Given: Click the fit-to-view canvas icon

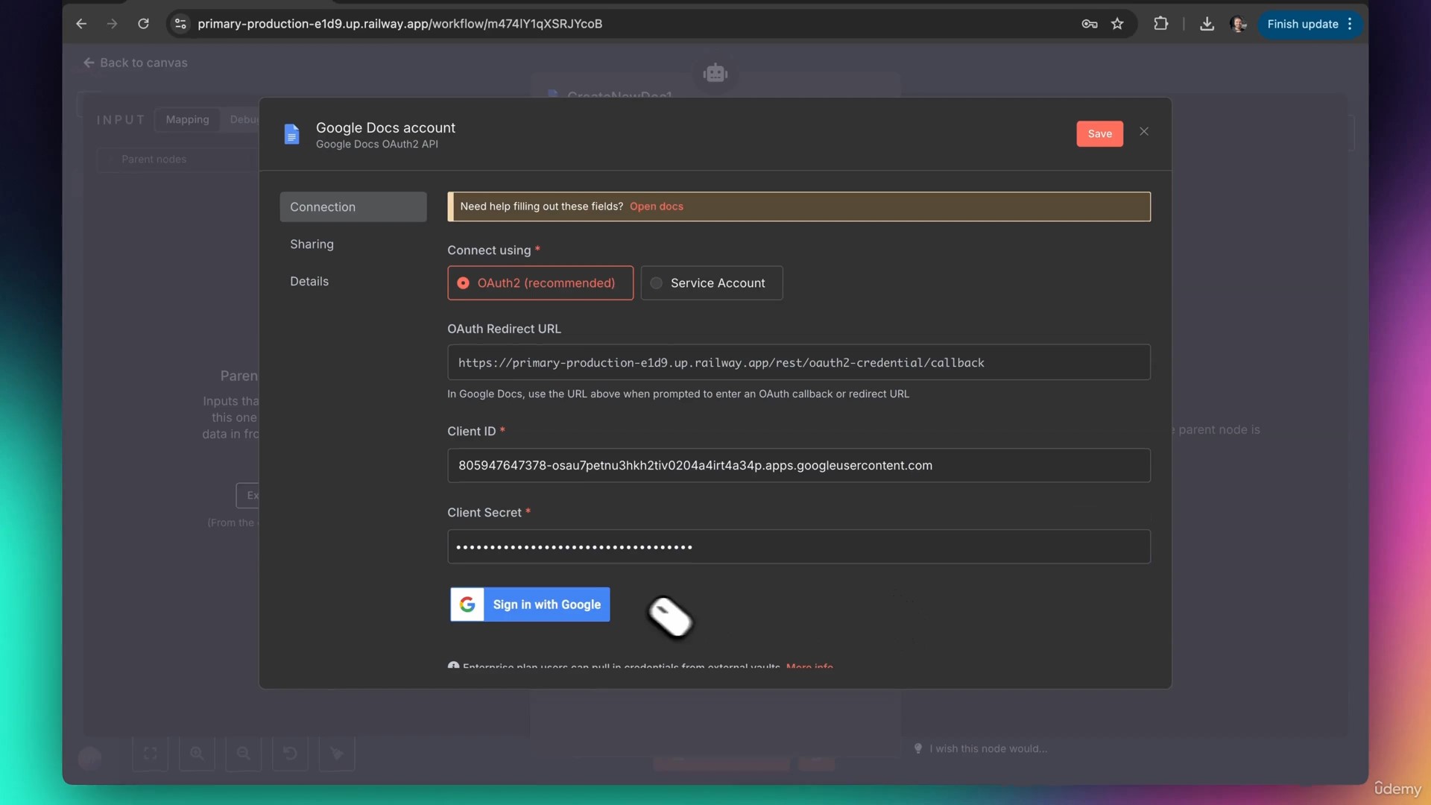Looking at the screenshot, I should pyautogui.click(x=151, y=754).
